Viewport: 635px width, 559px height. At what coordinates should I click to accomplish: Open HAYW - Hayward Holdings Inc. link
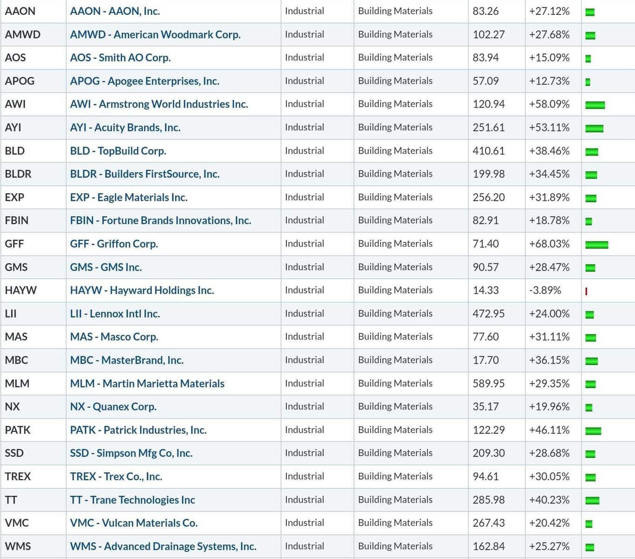(x=142, y=291)
